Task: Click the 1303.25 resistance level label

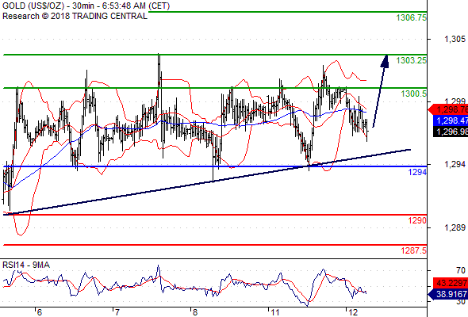Action: point(412,60)
